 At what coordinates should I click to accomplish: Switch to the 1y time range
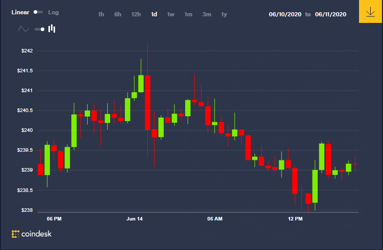[224, 14]
